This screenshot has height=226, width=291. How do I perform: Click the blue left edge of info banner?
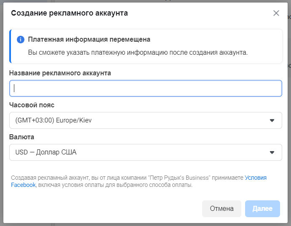click(10, 46)
